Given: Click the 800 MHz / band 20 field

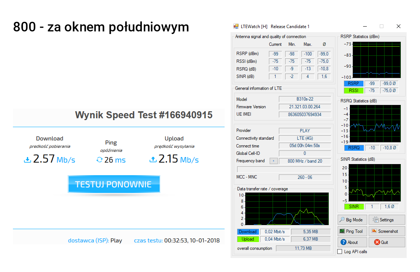Looking at the screenshot, I should [x=305, y=161].
